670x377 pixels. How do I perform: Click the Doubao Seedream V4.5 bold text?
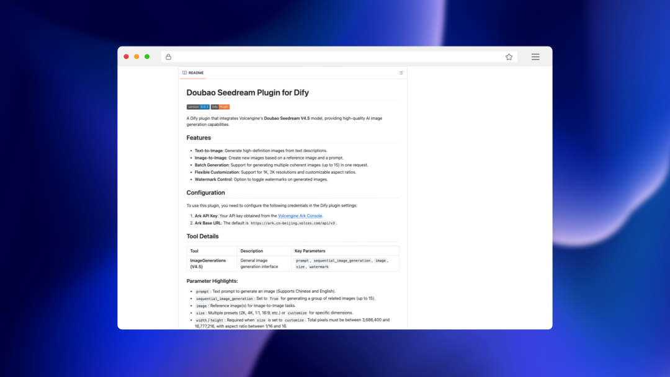(287, 118)
